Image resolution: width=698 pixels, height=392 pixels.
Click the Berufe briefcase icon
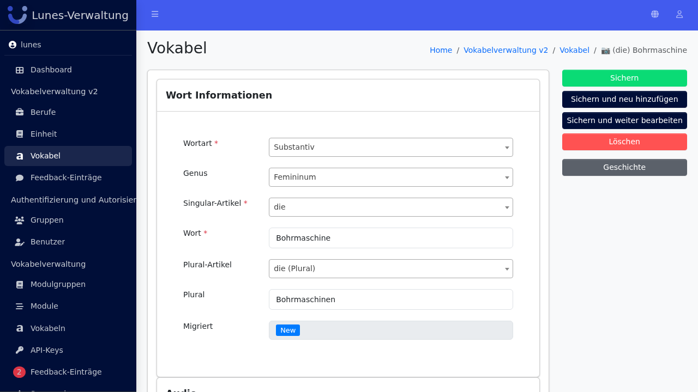coord(20,112)
